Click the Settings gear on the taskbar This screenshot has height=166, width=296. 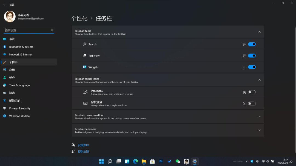(195, 161)
